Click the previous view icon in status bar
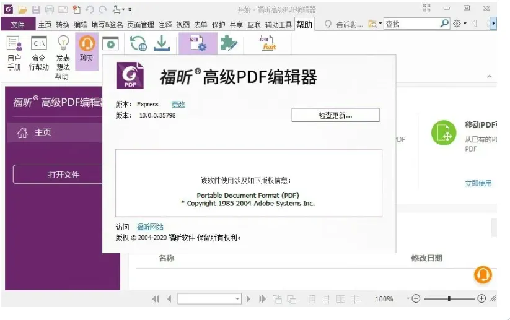The height and width of the screenshot is (320, 510). (277, 299)
